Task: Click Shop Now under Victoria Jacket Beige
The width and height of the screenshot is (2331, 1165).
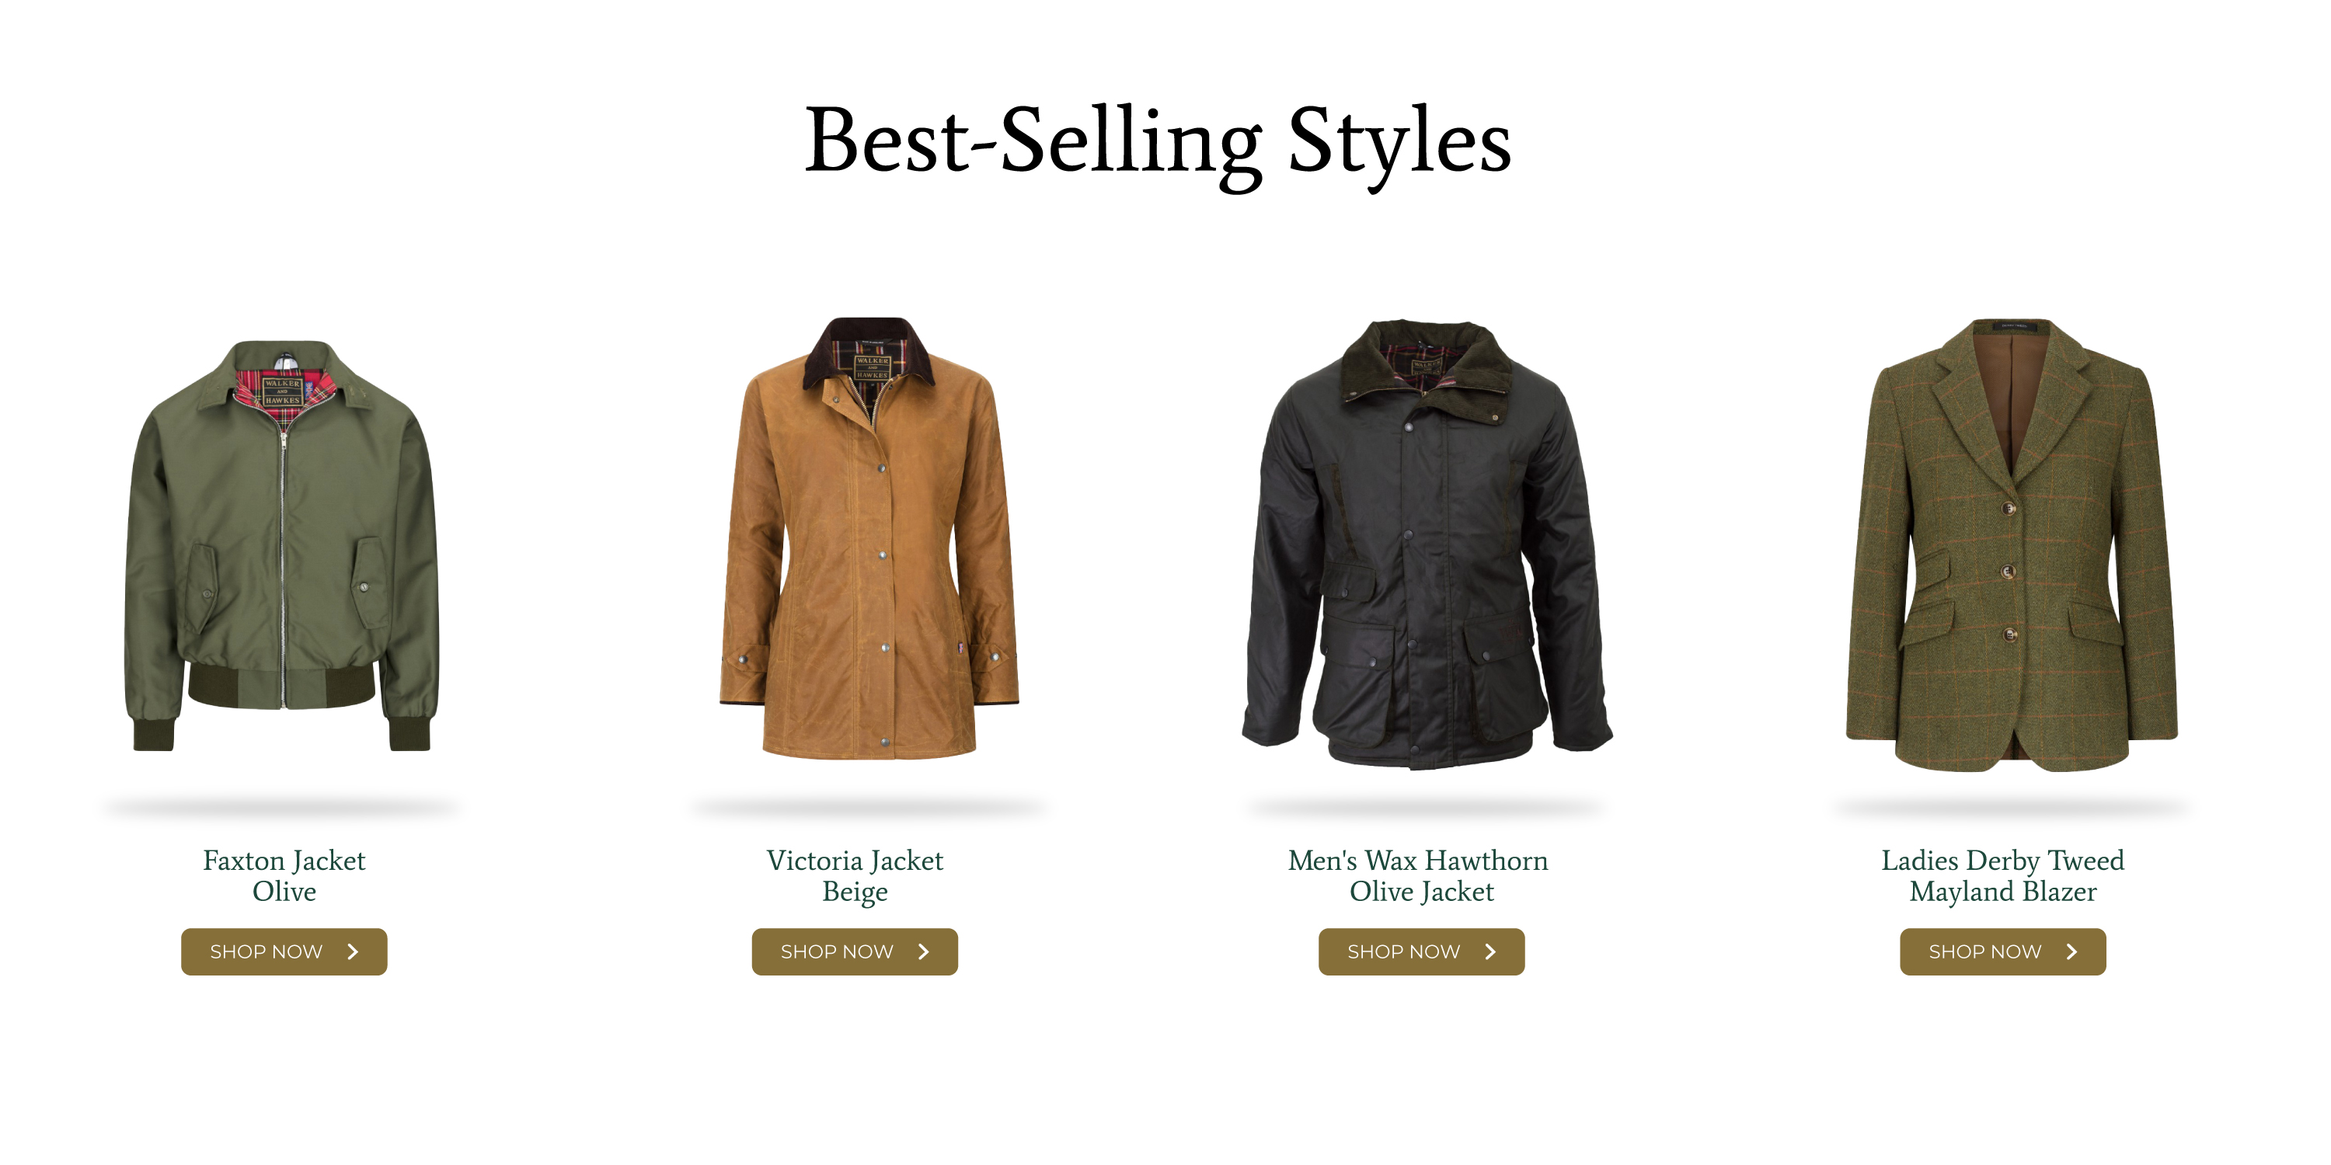Action: click(x=854, y=951)
